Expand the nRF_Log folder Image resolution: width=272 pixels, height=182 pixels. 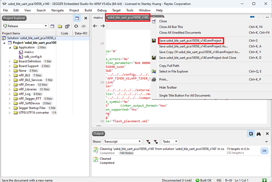(x=10, y=94)
